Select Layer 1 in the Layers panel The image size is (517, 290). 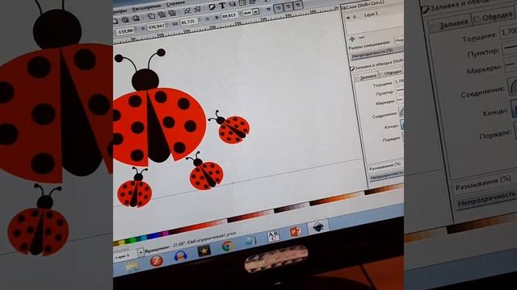[x=371, y=14]
